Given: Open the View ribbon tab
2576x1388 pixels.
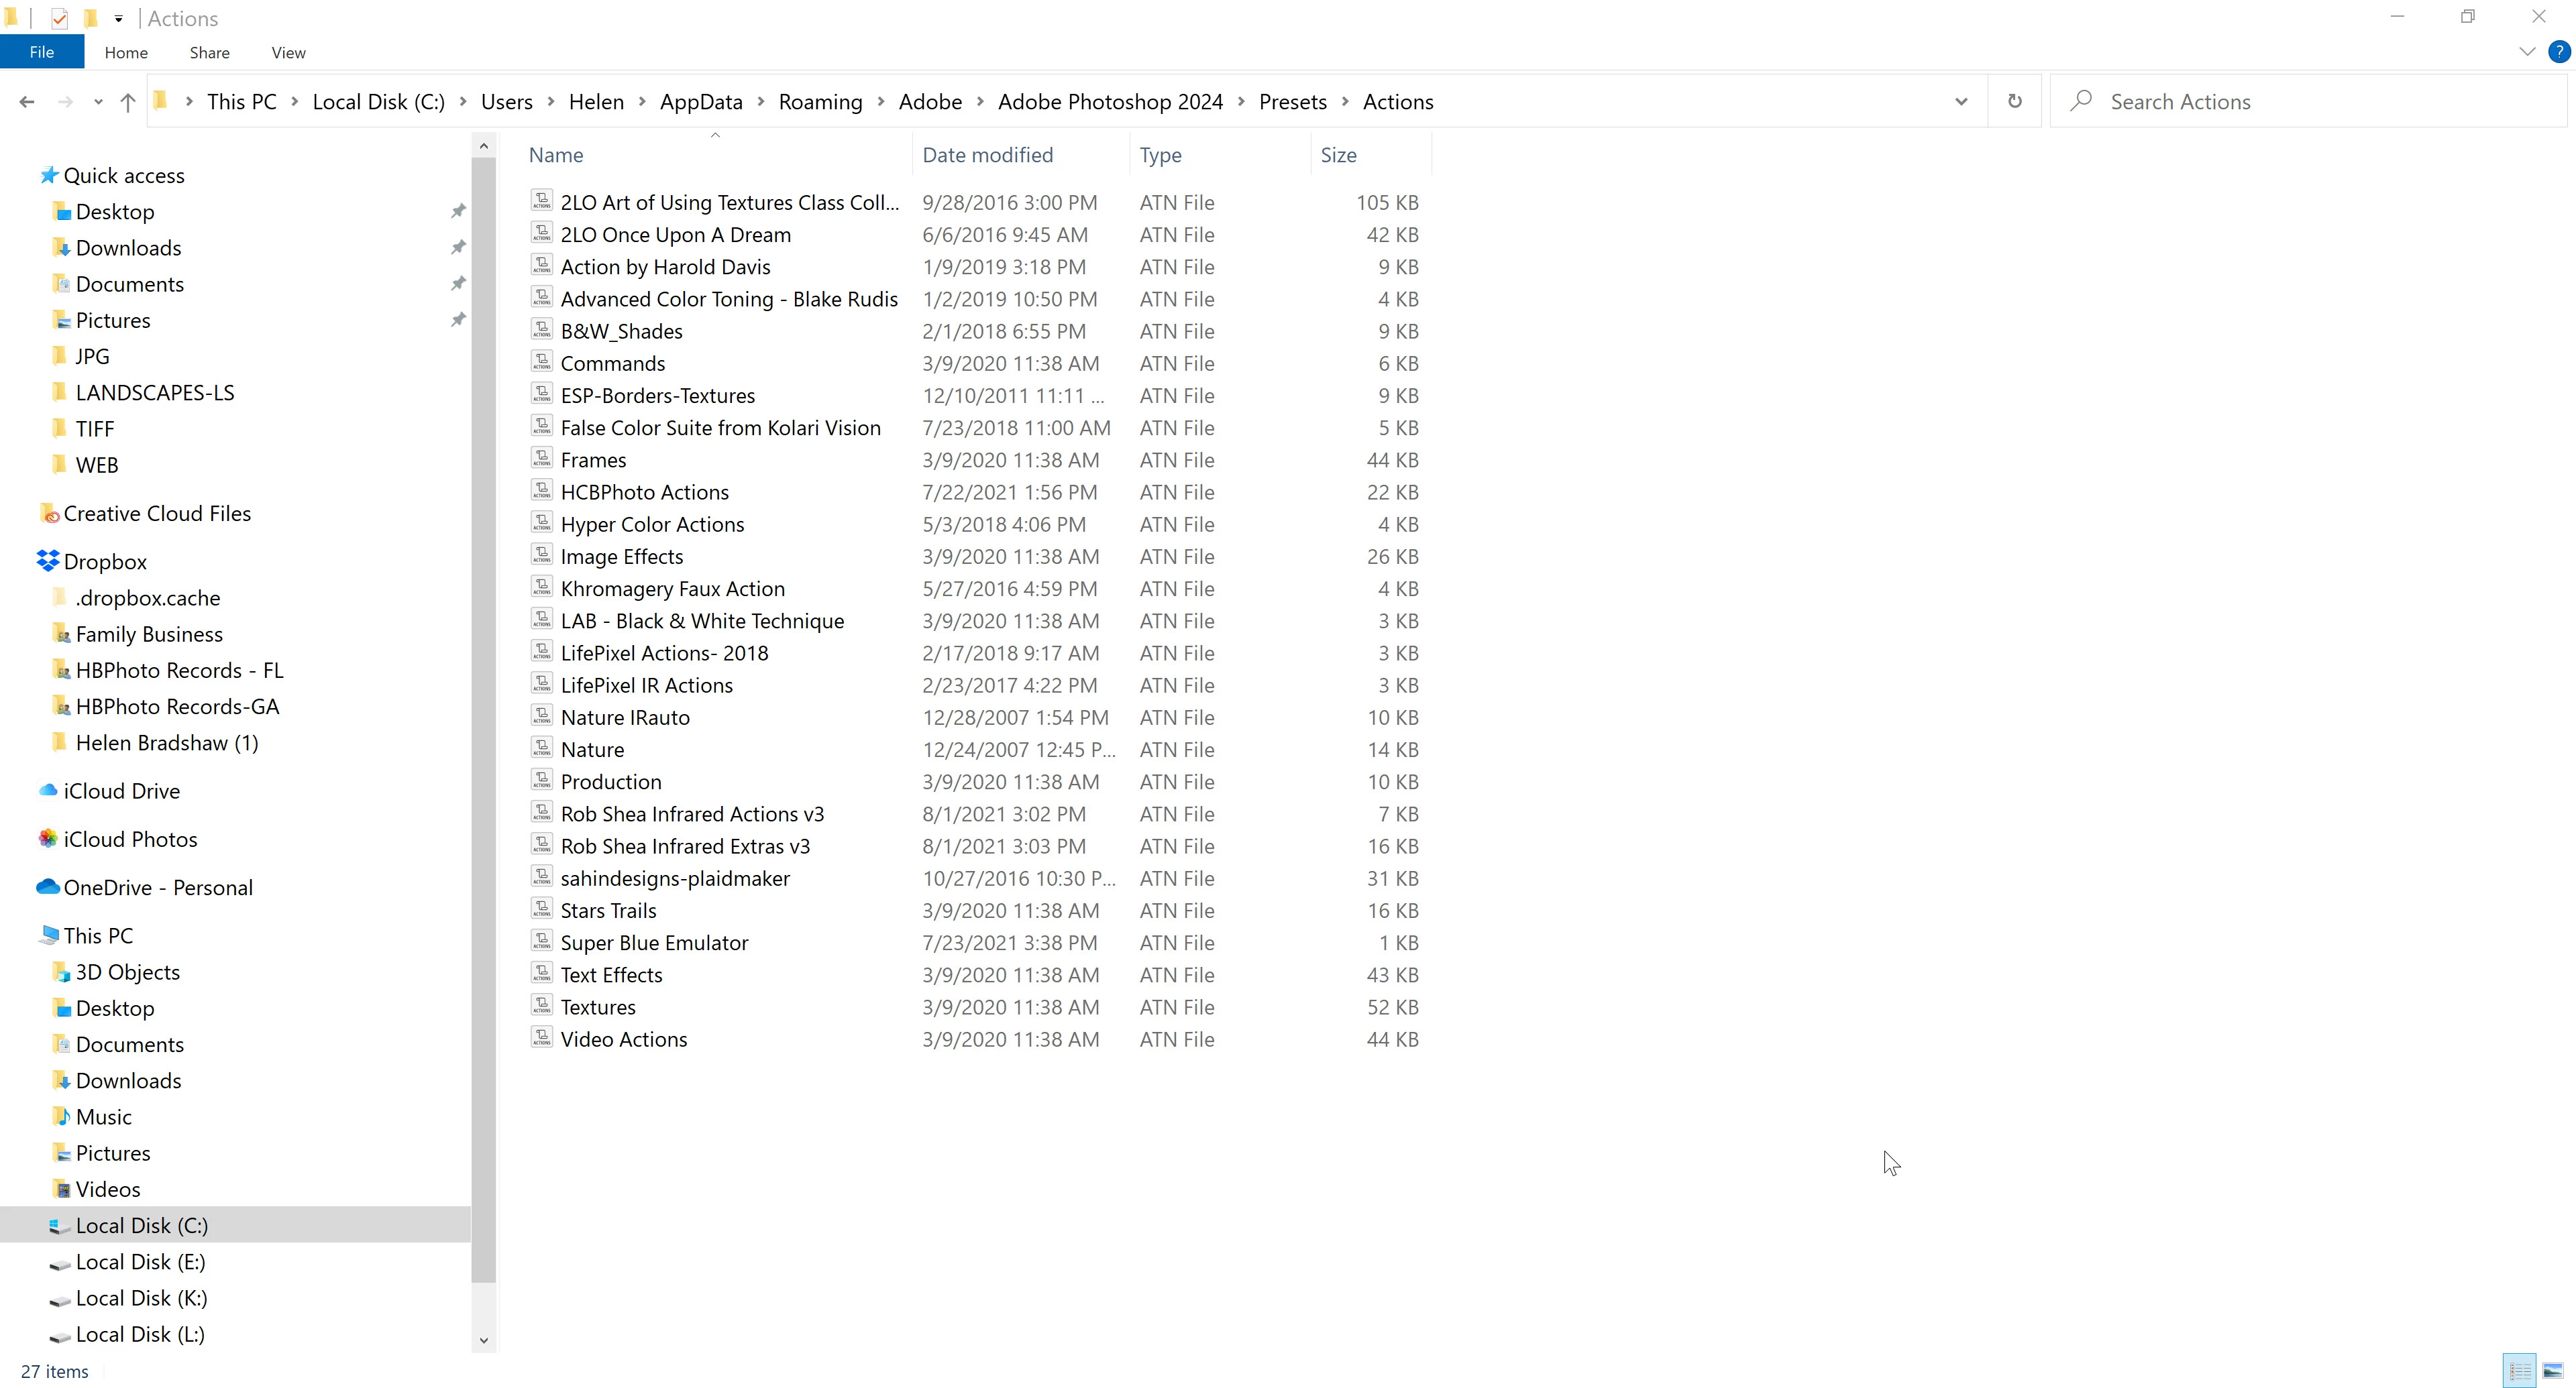Looking at the screenshot, I should 288,53.
